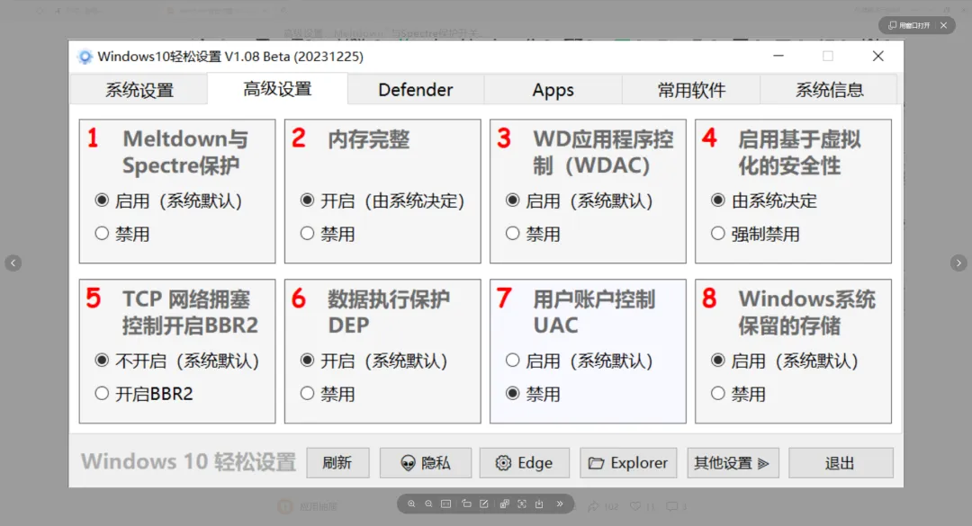Viewport: 972px width, 526px height.
Task: Click the share arrow icon showing 102
Action: pyautogui.click(x=593, y=506)
